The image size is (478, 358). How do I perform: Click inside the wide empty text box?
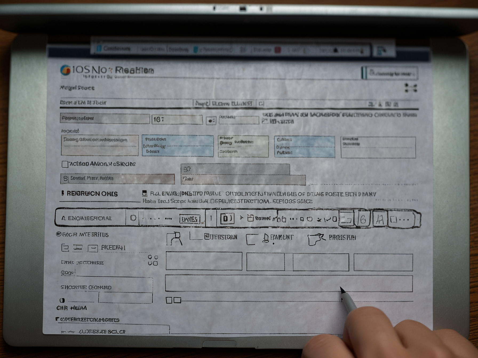click(x=289, y=283)
